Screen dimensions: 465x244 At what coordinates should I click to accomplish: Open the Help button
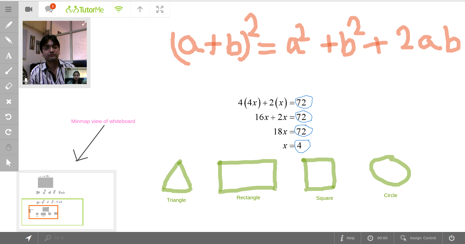coord(348,238)
